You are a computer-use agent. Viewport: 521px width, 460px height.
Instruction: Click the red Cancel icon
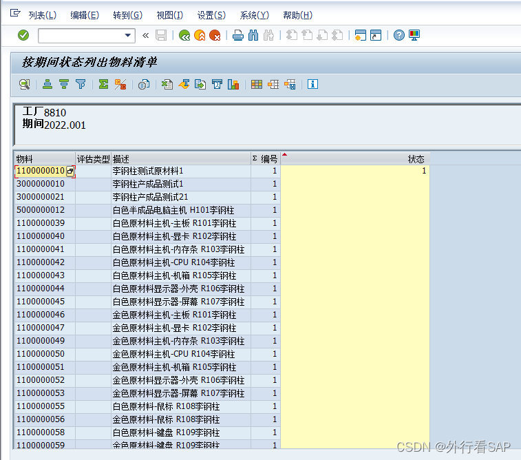[x=215, y=35]
